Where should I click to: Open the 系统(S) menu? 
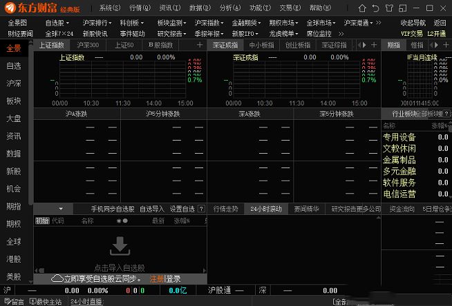click(110, 8)
